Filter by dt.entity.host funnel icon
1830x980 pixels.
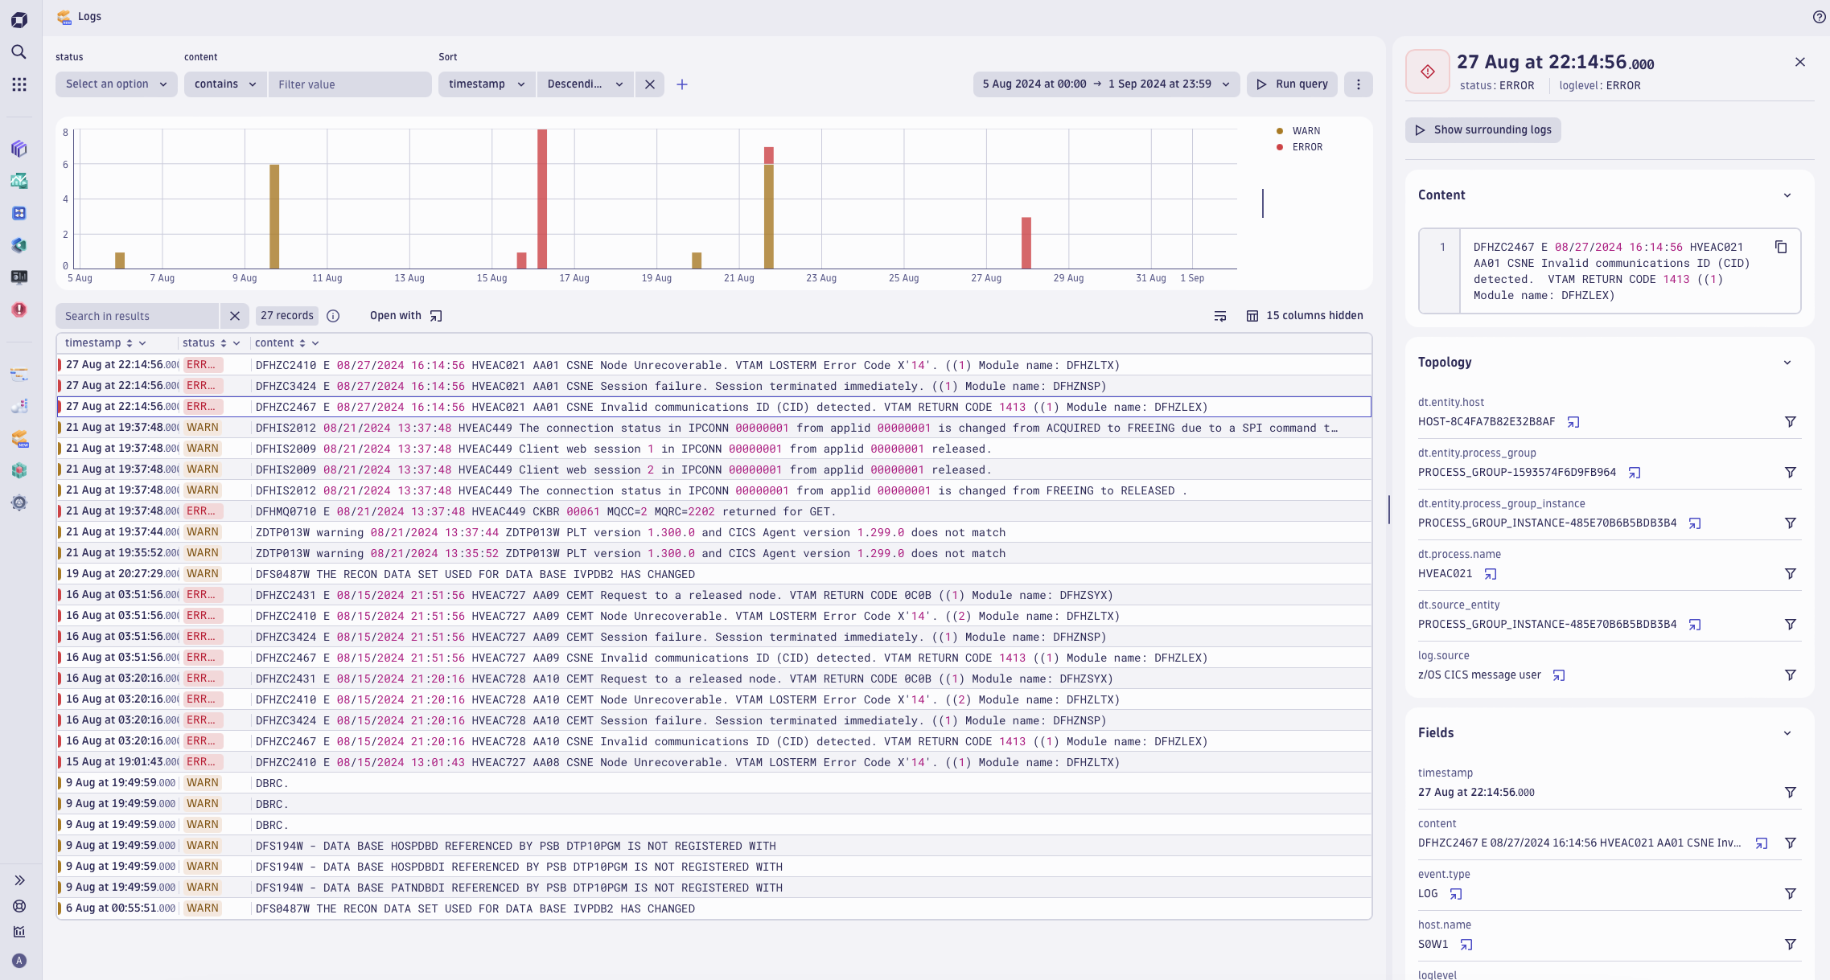point(1791,422)
